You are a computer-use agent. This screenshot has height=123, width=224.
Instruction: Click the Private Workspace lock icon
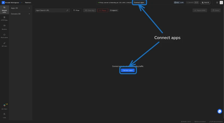click(3, 2)
